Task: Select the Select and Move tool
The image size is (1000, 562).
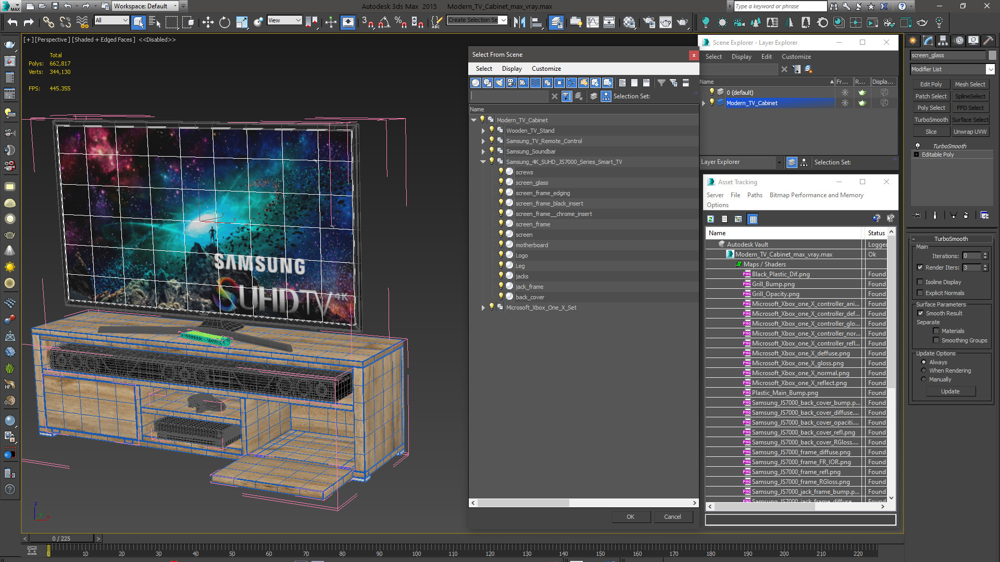Action: pos(208,22)
